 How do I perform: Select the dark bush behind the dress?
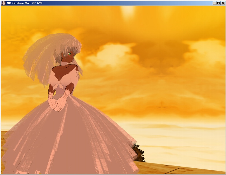tap(138, 153)
